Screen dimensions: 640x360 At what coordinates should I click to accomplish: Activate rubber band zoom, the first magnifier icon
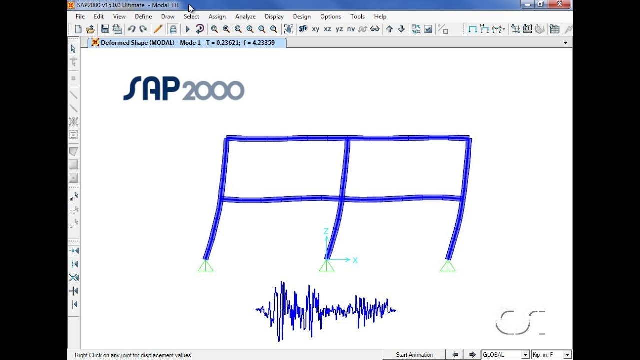click(x=214, y=29)
